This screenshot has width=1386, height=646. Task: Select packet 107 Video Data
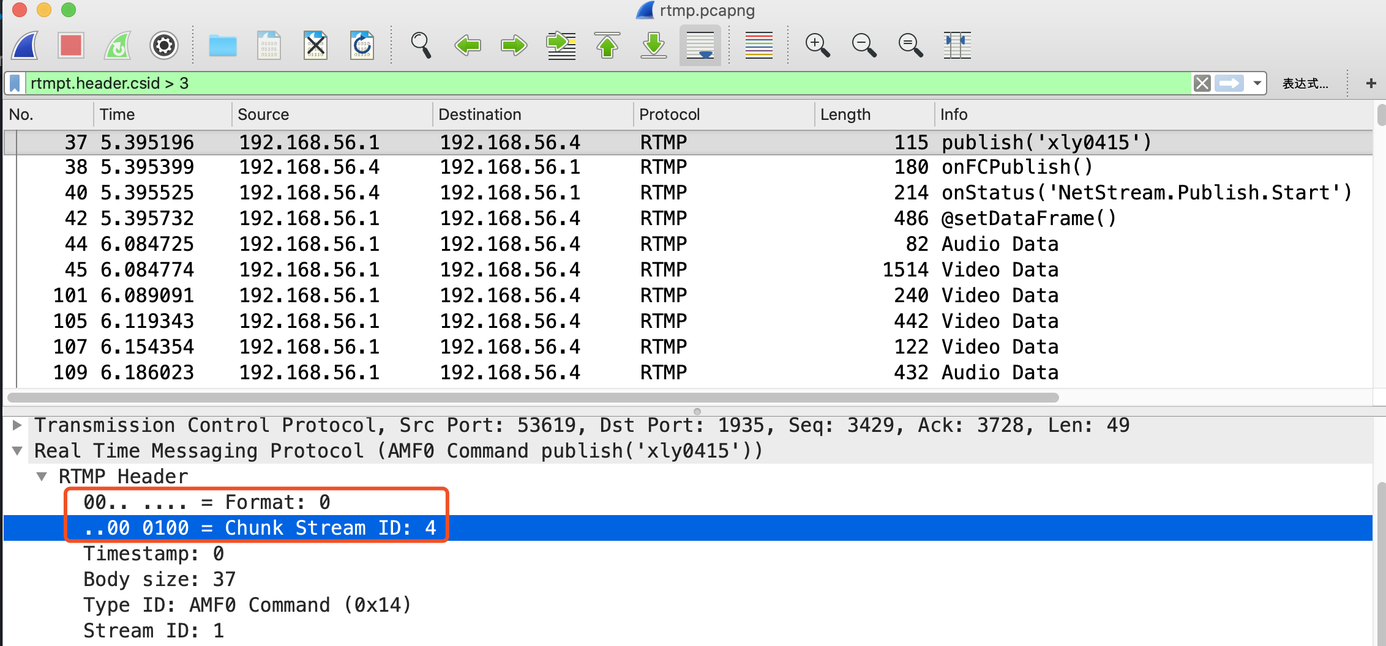click(x=688, y=347)
